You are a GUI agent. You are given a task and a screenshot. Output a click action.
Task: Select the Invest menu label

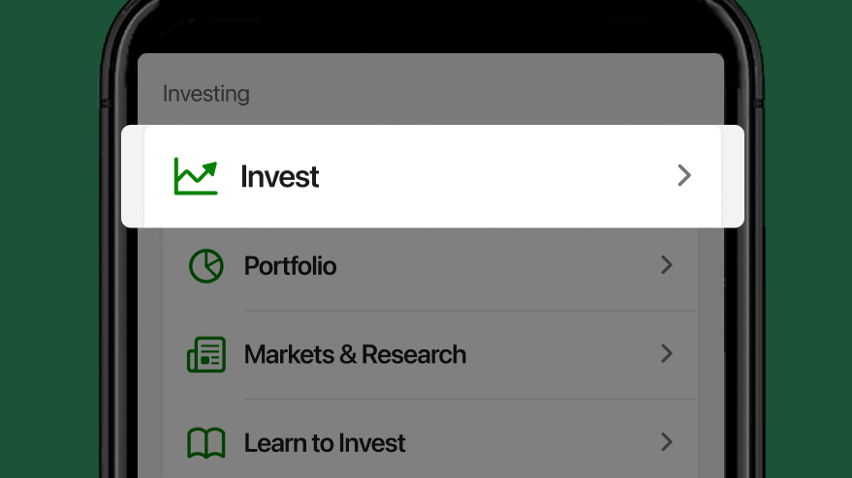[x=279, y=177]
